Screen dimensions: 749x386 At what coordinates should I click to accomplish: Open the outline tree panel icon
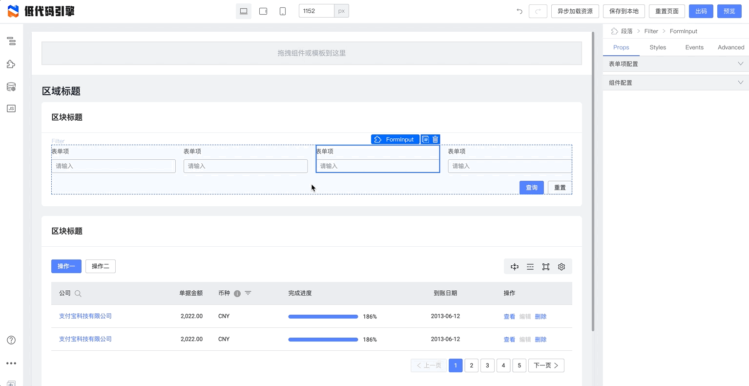coord(11,42)
